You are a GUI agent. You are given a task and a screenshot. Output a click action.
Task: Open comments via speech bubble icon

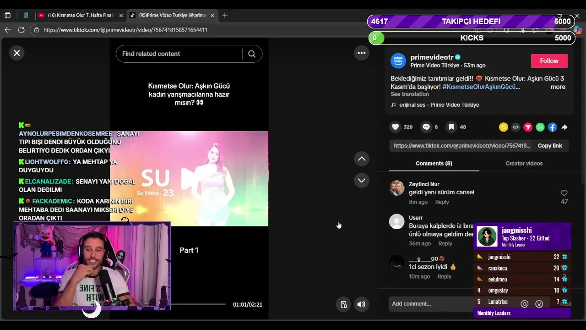pos(426,127)
